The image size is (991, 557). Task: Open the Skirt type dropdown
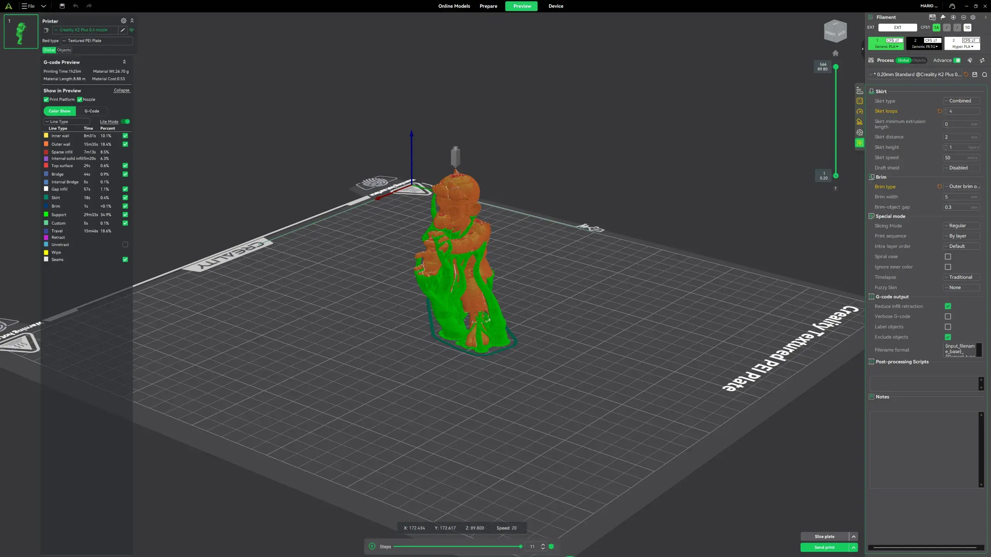coord(962,101)
